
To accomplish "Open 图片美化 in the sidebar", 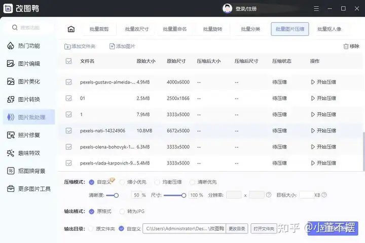I will [29, 82].
